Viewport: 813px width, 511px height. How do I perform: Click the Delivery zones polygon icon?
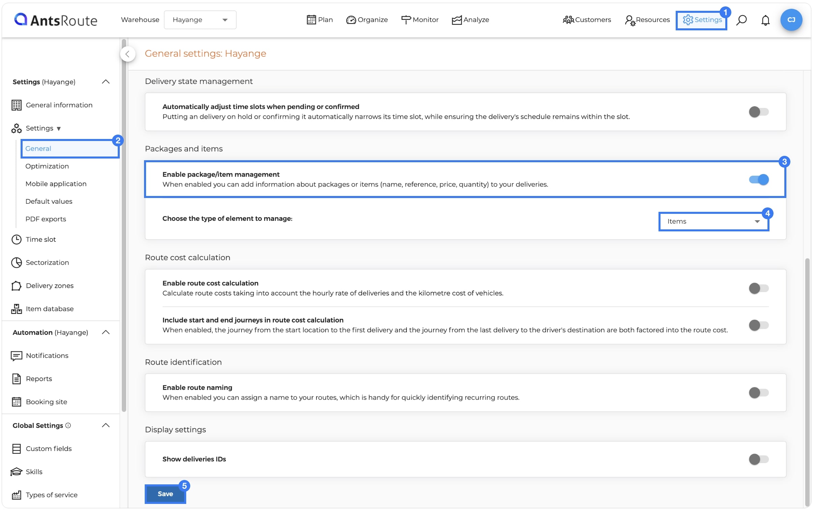pos(16,286)
